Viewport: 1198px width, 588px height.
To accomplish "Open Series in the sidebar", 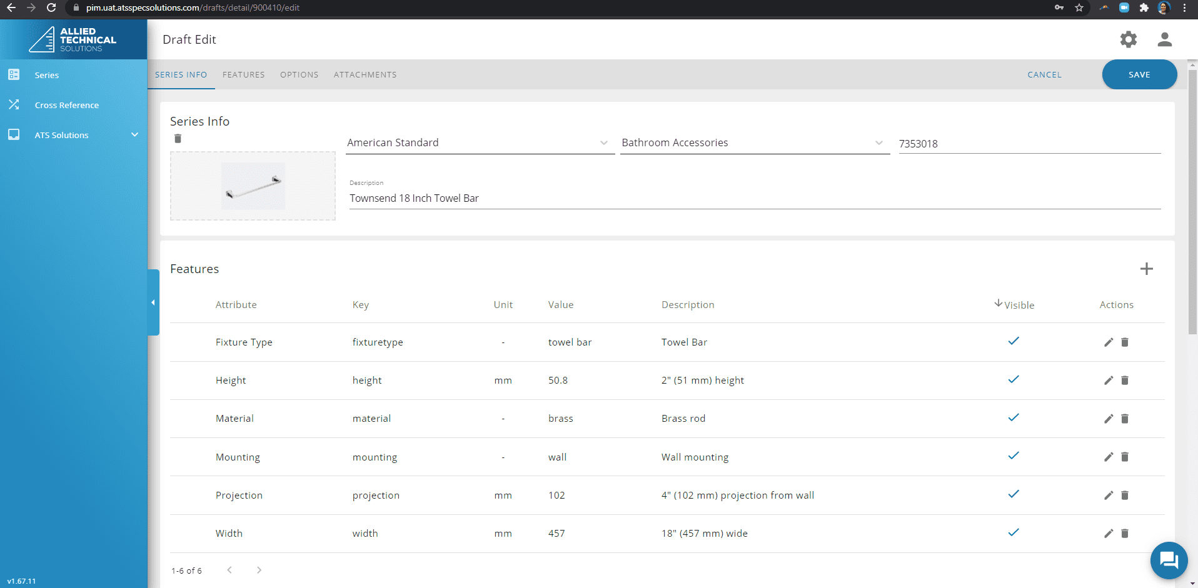I will (x=47, y=75).
